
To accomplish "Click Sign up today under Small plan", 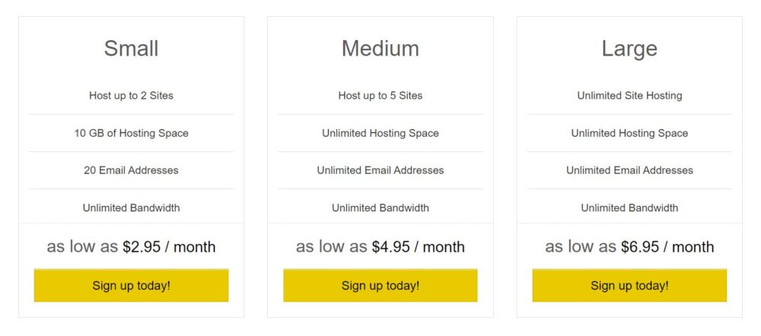I will (x=131, y=285).
